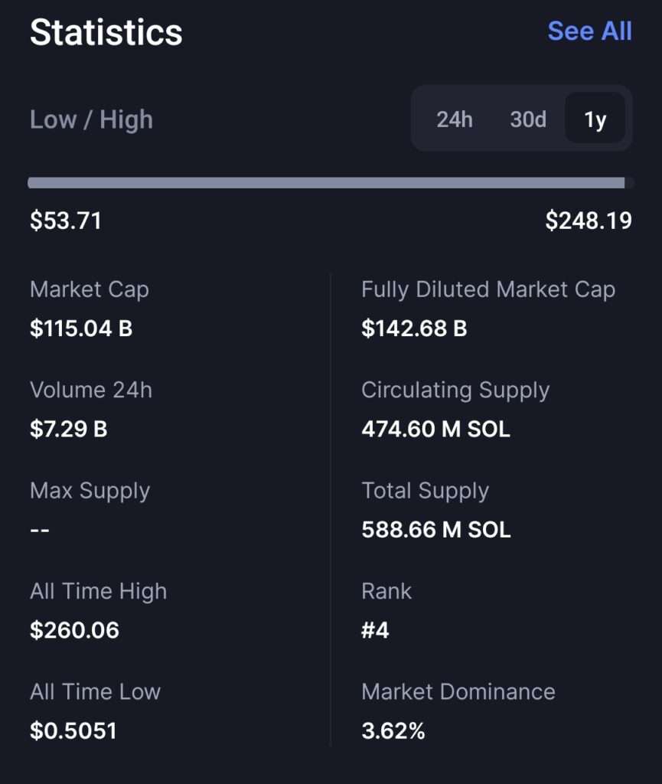Image resolution: width=662 pixels, height=784 pixels.
Task: Tap the $142.68 B diluted cap value
Action: (414, 328)
